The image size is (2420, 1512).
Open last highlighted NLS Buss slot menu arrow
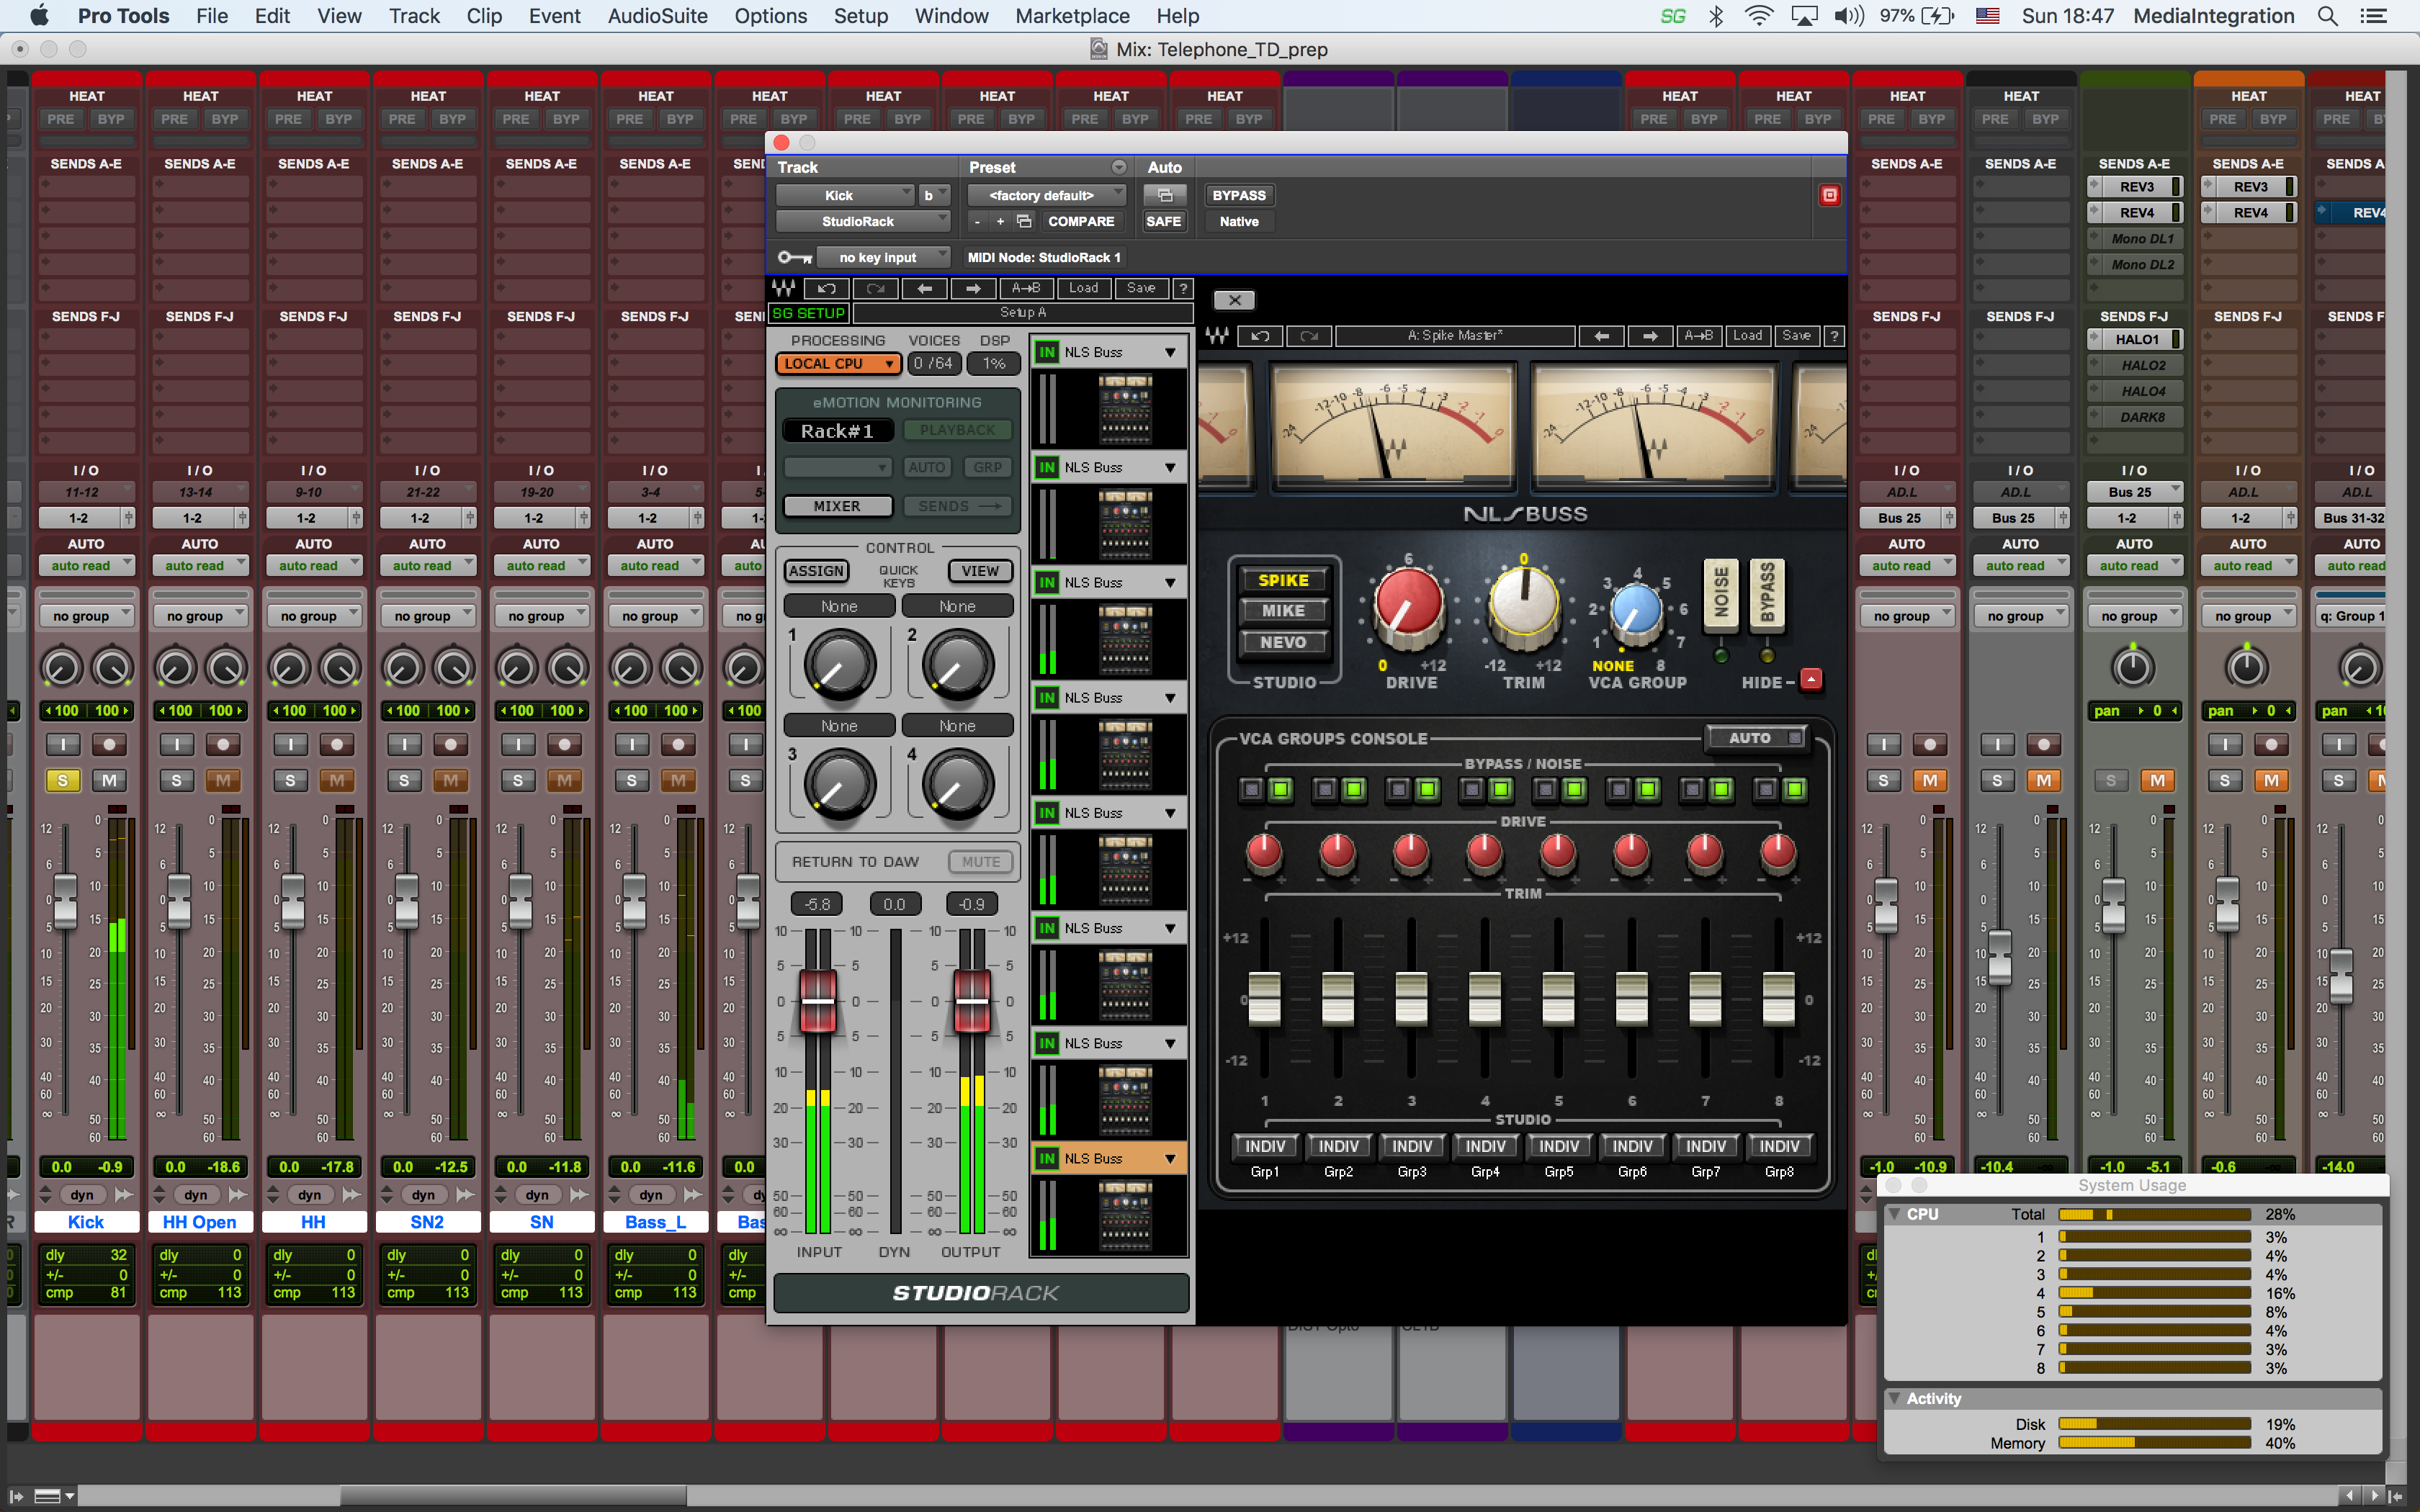click(1170, 1158)
